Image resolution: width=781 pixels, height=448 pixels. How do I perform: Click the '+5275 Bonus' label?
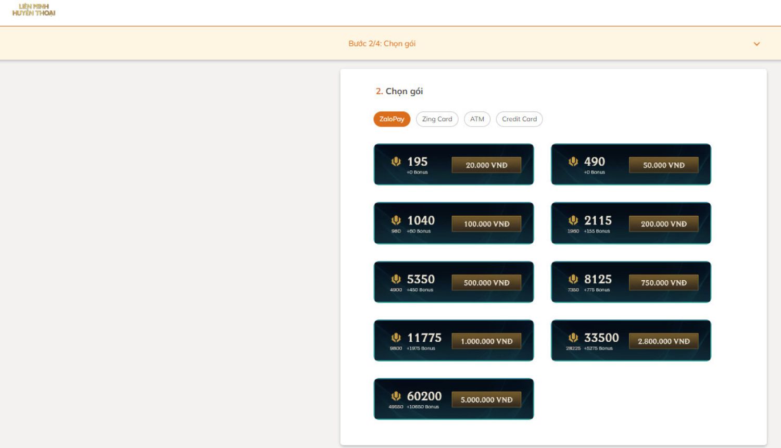[x=598, y=349]
